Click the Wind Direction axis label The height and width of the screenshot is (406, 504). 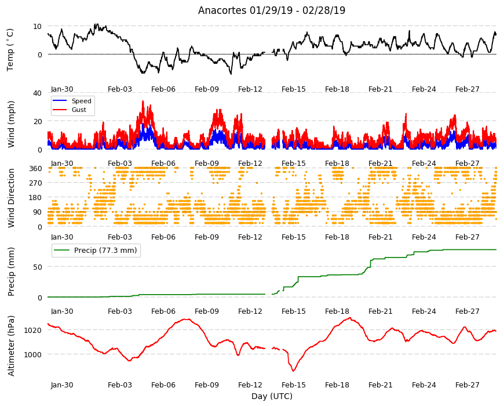11,198
